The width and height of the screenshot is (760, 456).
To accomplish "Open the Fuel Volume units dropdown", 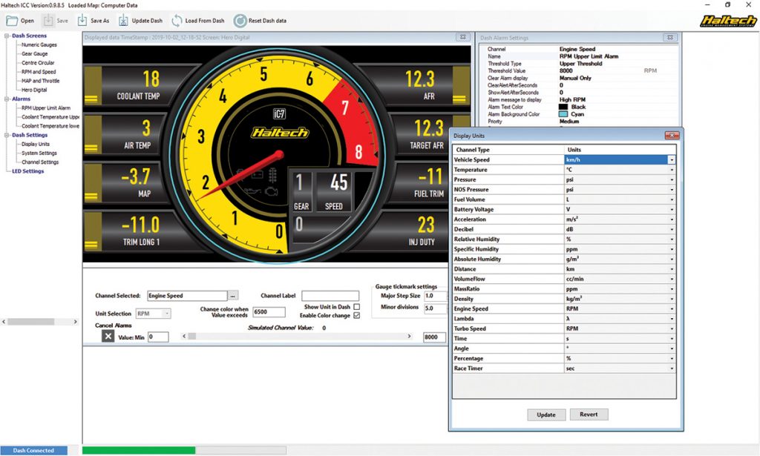I will pos(672,199).
